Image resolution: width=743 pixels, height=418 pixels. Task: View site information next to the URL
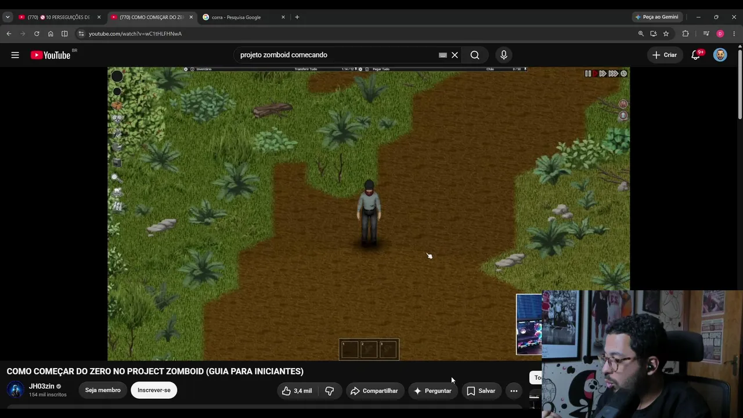[81, 34]
